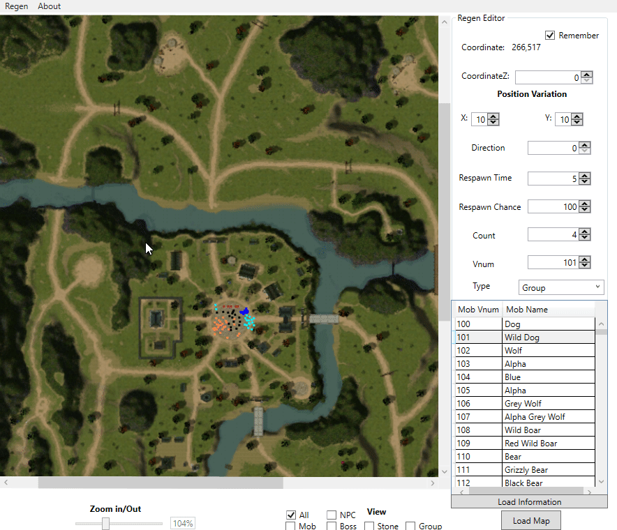
Task: Click the Load Map button
Action: [531, 520]
